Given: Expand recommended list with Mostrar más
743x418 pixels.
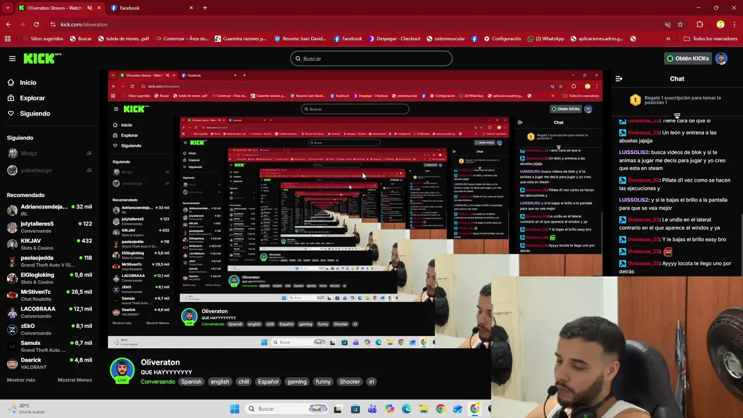Looking at the screenshot, I should click(x=21, y=380).
